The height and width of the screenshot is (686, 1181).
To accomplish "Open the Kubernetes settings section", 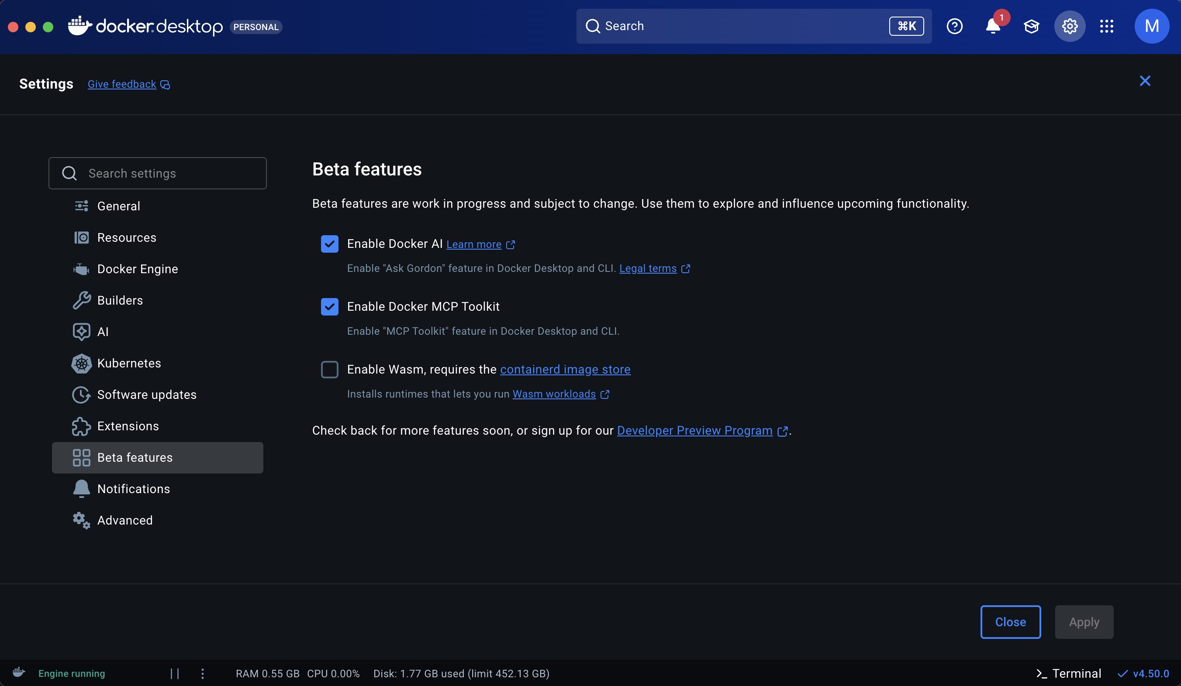I will (129, 364).
